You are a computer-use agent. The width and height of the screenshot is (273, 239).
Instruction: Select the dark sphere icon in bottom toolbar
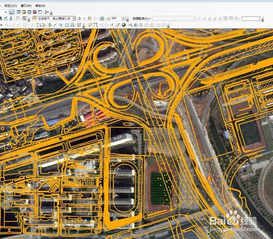pyautogui.click(x=124, y=25)
